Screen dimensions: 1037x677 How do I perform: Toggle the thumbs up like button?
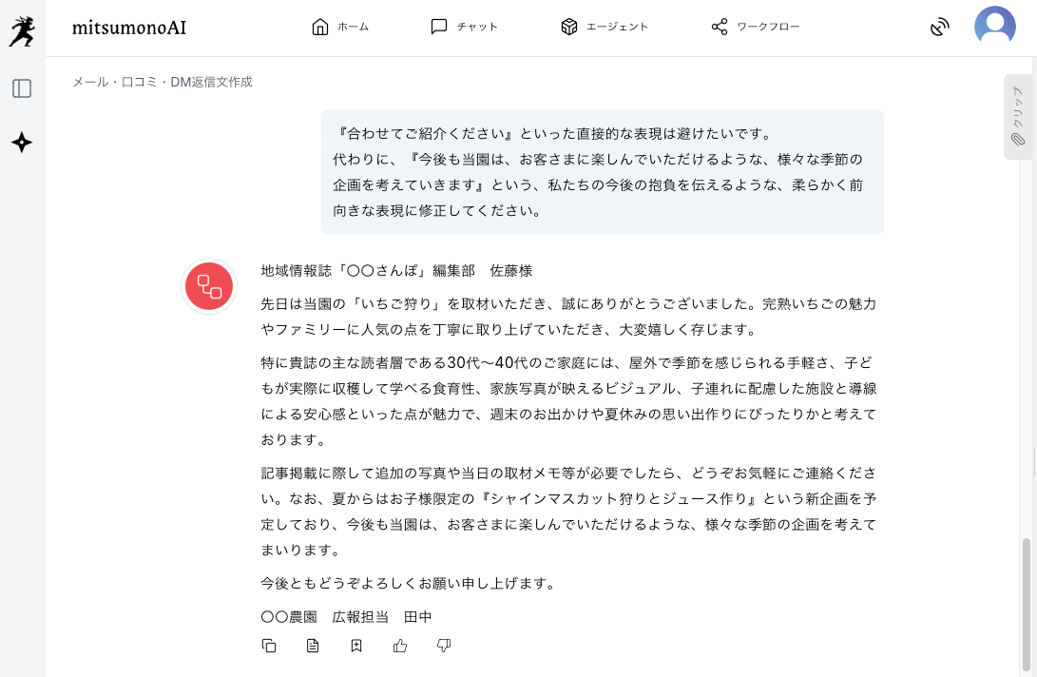pos(400,646)
